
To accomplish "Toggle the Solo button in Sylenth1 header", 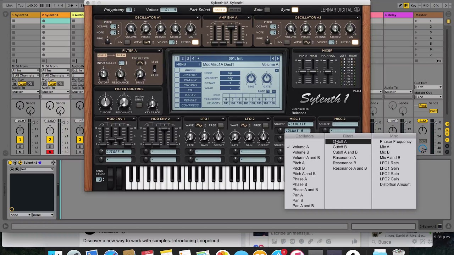I will tap(267, 10).
